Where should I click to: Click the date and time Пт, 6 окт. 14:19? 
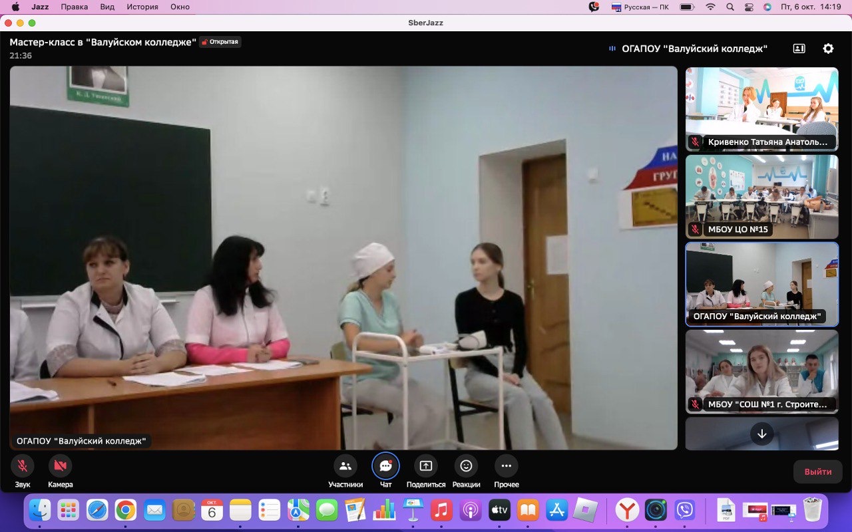coord(811,7)
